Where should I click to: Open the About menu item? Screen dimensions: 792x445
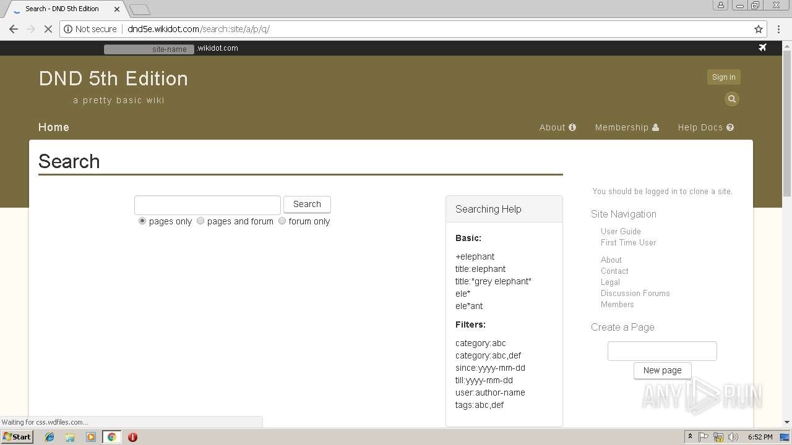click(x=557, y=127)
